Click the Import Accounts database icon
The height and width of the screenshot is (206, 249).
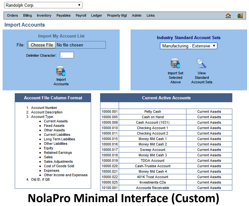(61, 71)
